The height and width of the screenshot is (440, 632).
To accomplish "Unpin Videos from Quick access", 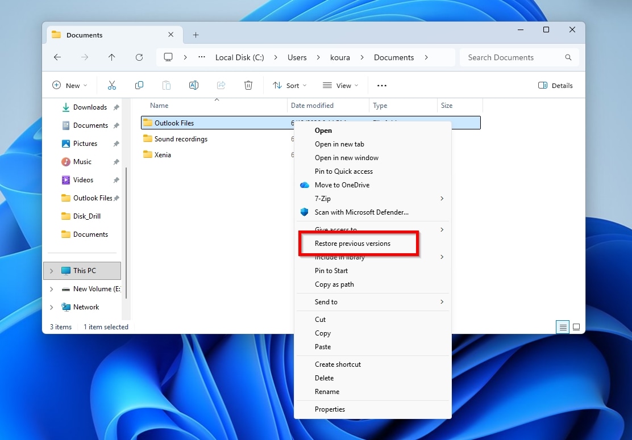I will [116, 180].
